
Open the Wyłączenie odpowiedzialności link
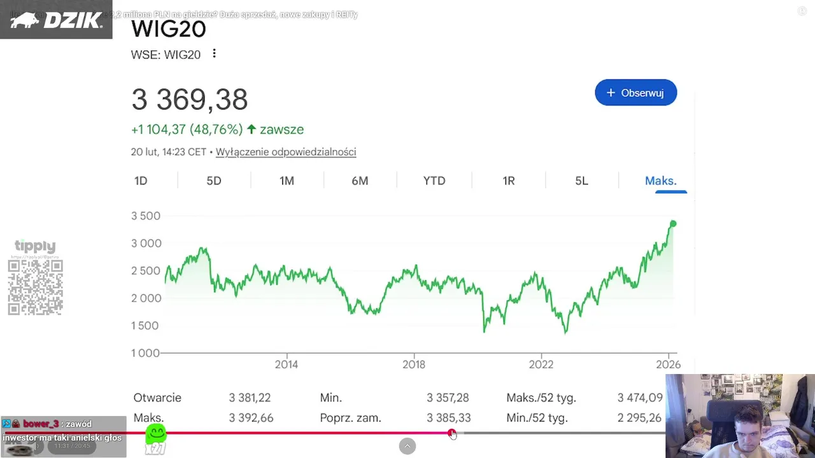click(286, 152)
